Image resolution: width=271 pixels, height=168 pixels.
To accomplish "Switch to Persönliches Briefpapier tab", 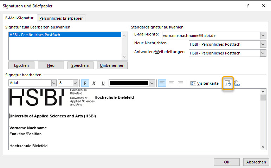I will pos(61,18).
